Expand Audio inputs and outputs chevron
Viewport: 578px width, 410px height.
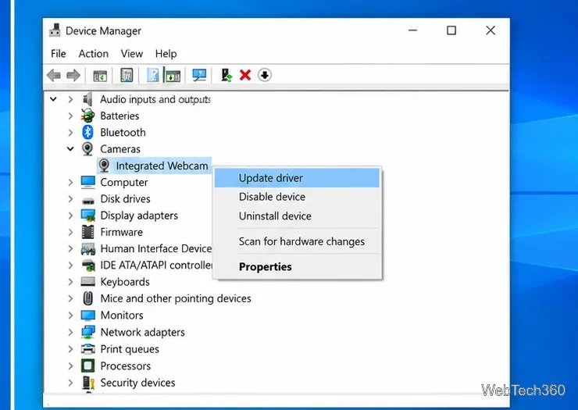pyautogui.click(x=70, y=99)
